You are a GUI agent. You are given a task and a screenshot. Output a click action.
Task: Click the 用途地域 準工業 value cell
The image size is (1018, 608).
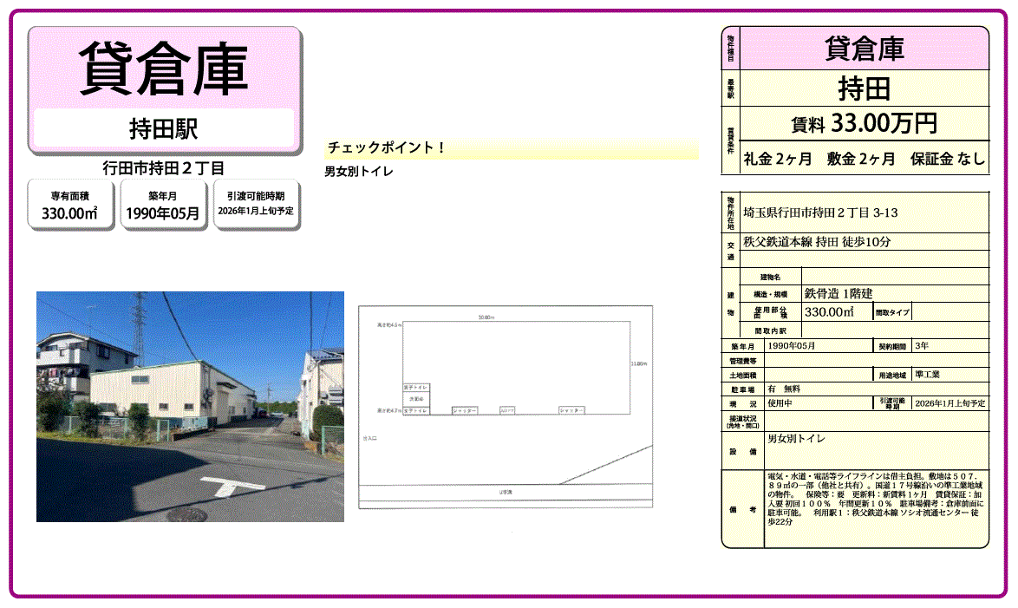[949, 375]
